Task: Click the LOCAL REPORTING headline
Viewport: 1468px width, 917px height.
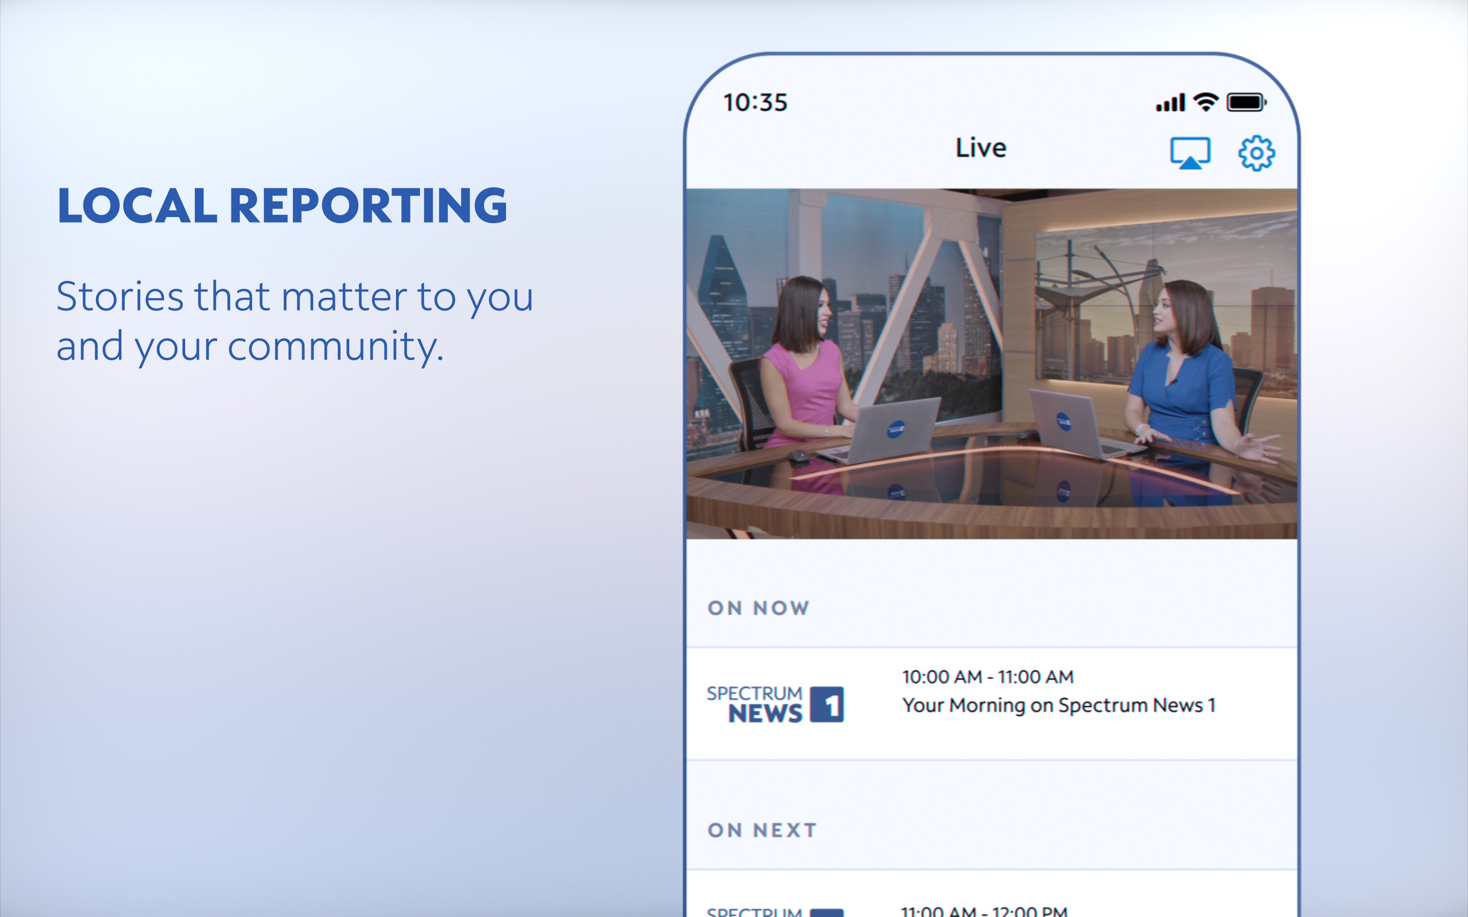Action: (x=282, y=206)
